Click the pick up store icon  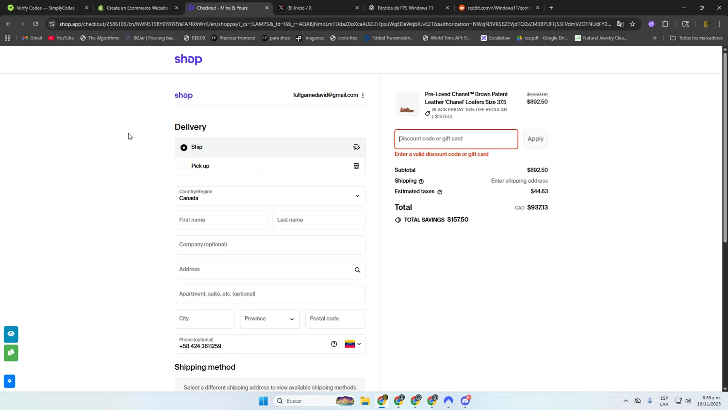[356, 166]
